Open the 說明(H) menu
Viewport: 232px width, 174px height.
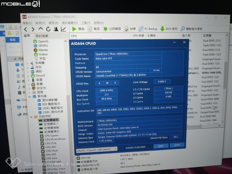click(99, 23)
